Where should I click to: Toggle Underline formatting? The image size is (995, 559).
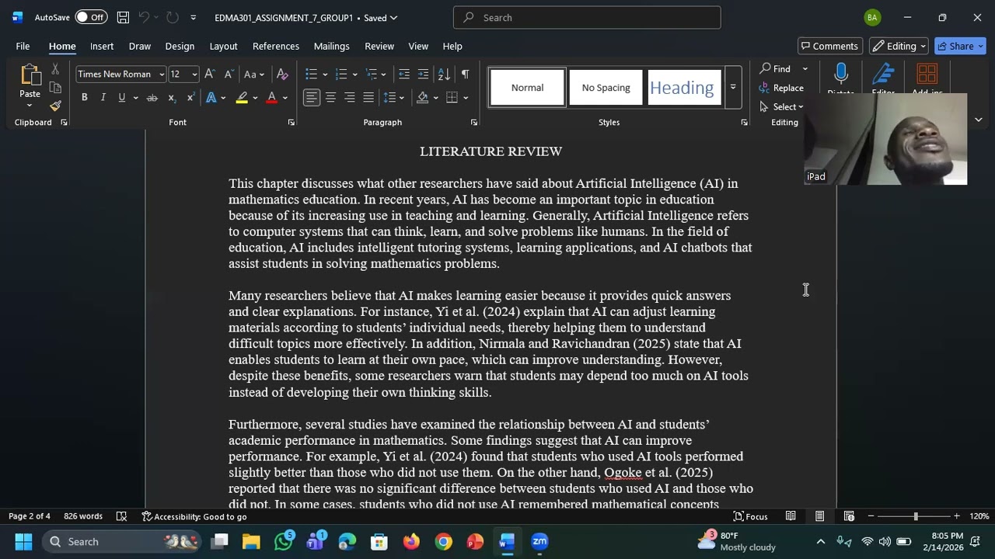click(121, 97)
